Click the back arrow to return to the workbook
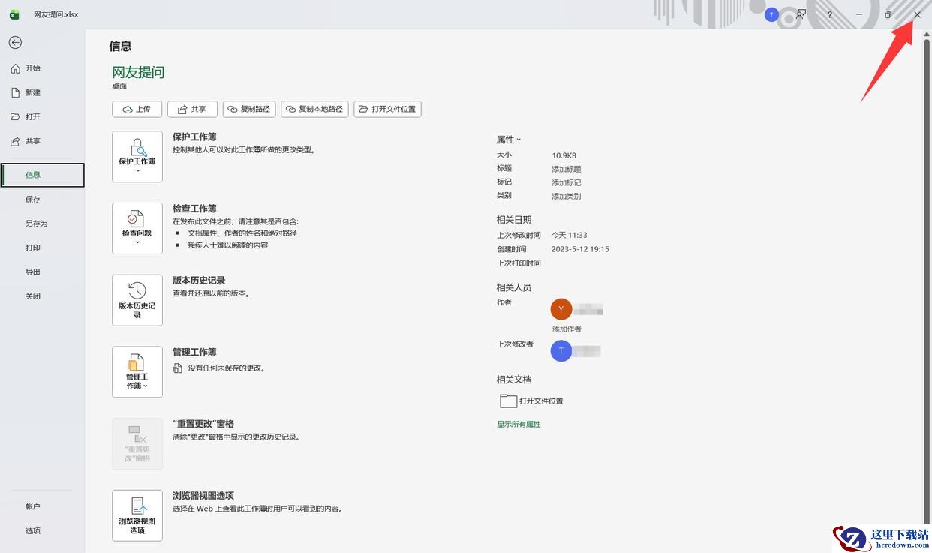The width and height of the screenshot is (932, 553). pyautogui.click(x=15, y=43)
